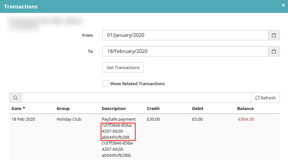288x160 pixels.
Task: Click the Refresh button
Action: pos(265,98)
